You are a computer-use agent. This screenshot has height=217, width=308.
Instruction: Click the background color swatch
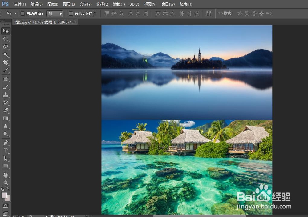pyautogui.click(x=8, y=199)
